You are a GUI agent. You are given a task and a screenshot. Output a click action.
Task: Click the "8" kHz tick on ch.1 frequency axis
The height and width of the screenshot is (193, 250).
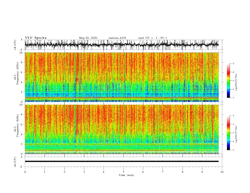22,62
